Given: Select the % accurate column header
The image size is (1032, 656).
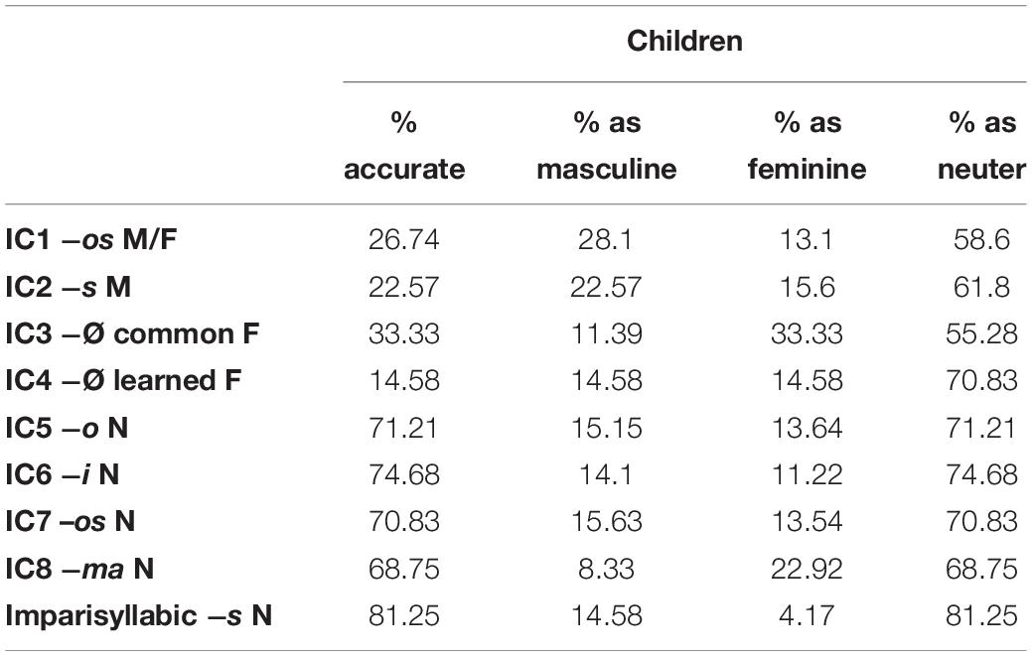Looking at the screenshot, I should [x=404, y=146].
